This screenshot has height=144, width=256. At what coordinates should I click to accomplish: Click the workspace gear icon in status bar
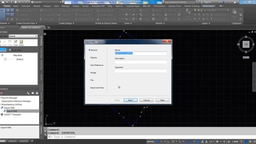point(217,141)
